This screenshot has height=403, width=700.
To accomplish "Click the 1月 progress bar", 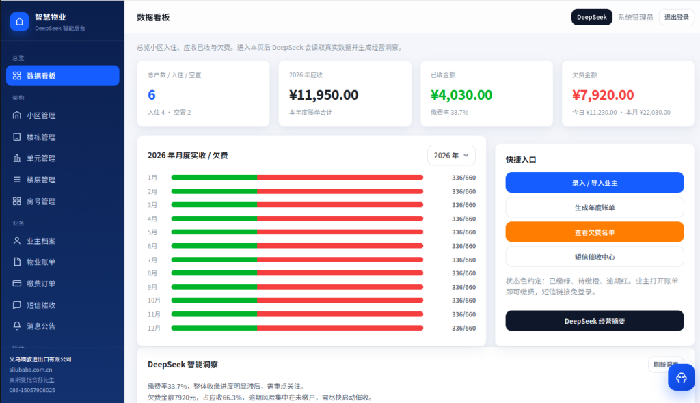I will pyautogui.click(x=297, y=178).
